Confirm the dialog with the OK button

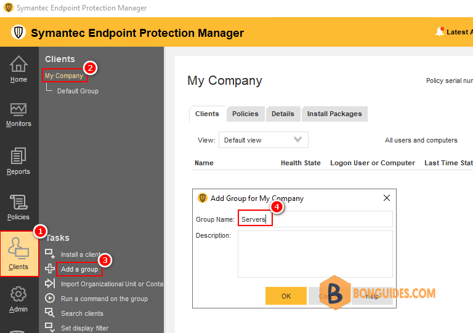286,296
